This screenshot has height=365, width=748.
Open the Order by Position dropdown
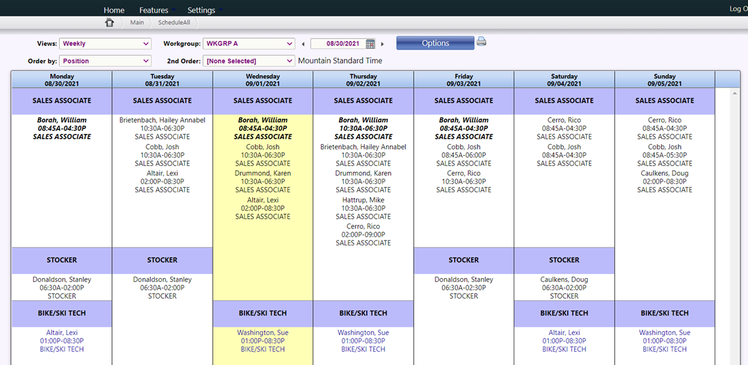[x=105, y=61]
